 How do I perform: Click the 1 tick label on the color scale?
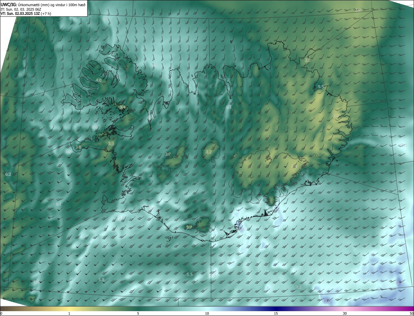69,313
